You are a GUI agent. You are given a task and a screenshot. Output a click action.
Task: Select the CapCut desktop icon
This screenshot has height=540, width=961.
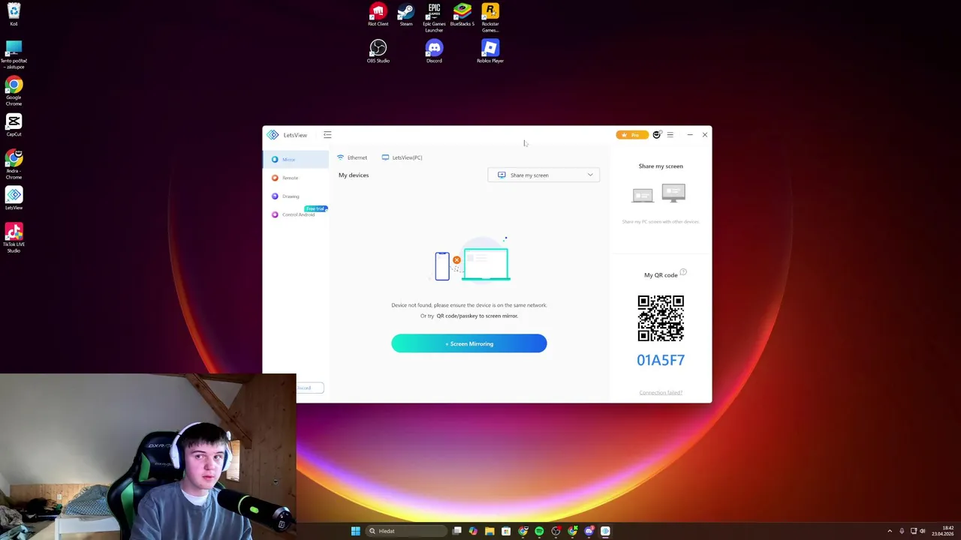point(14,125)
